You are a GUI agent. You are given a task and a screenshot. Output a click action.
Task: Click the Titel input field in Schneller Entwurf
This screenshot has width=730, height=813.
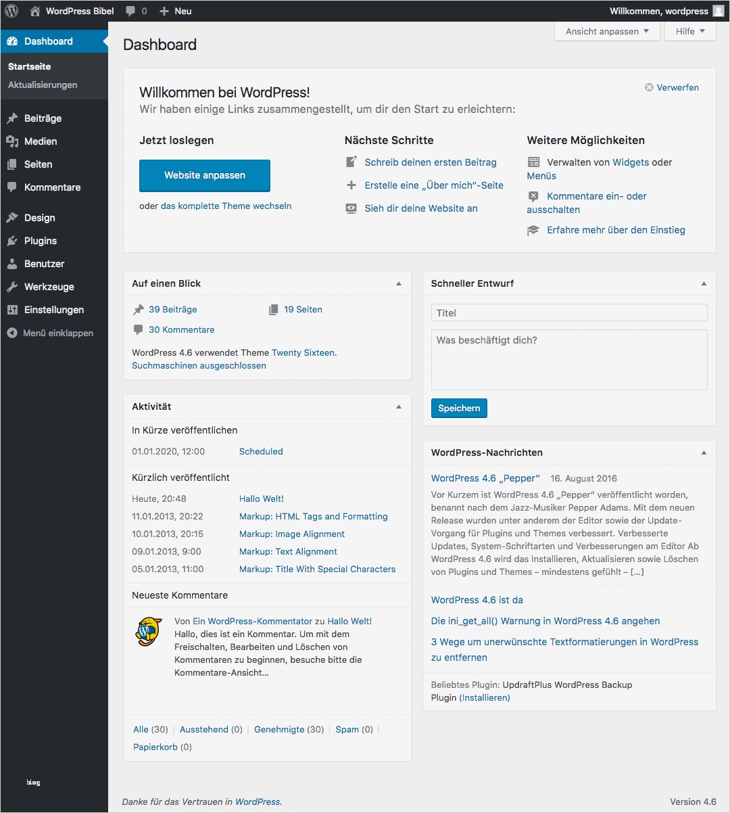[568, 312]
